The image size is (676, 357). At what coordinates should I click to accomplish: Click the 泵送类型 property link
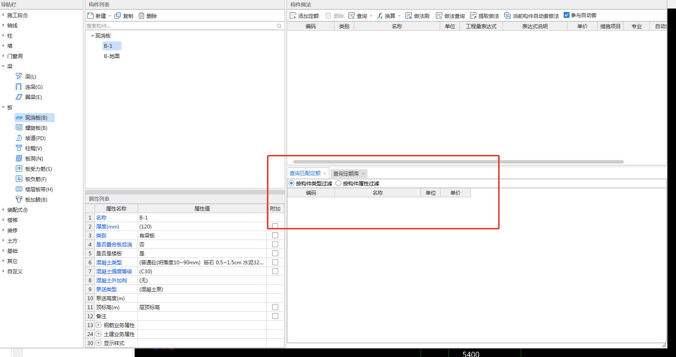coord(106,289)
